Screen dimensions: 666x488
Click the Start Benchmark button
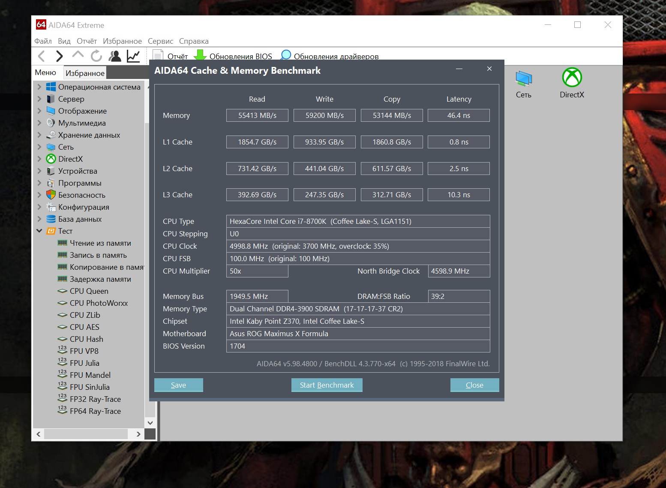point(327,385)
